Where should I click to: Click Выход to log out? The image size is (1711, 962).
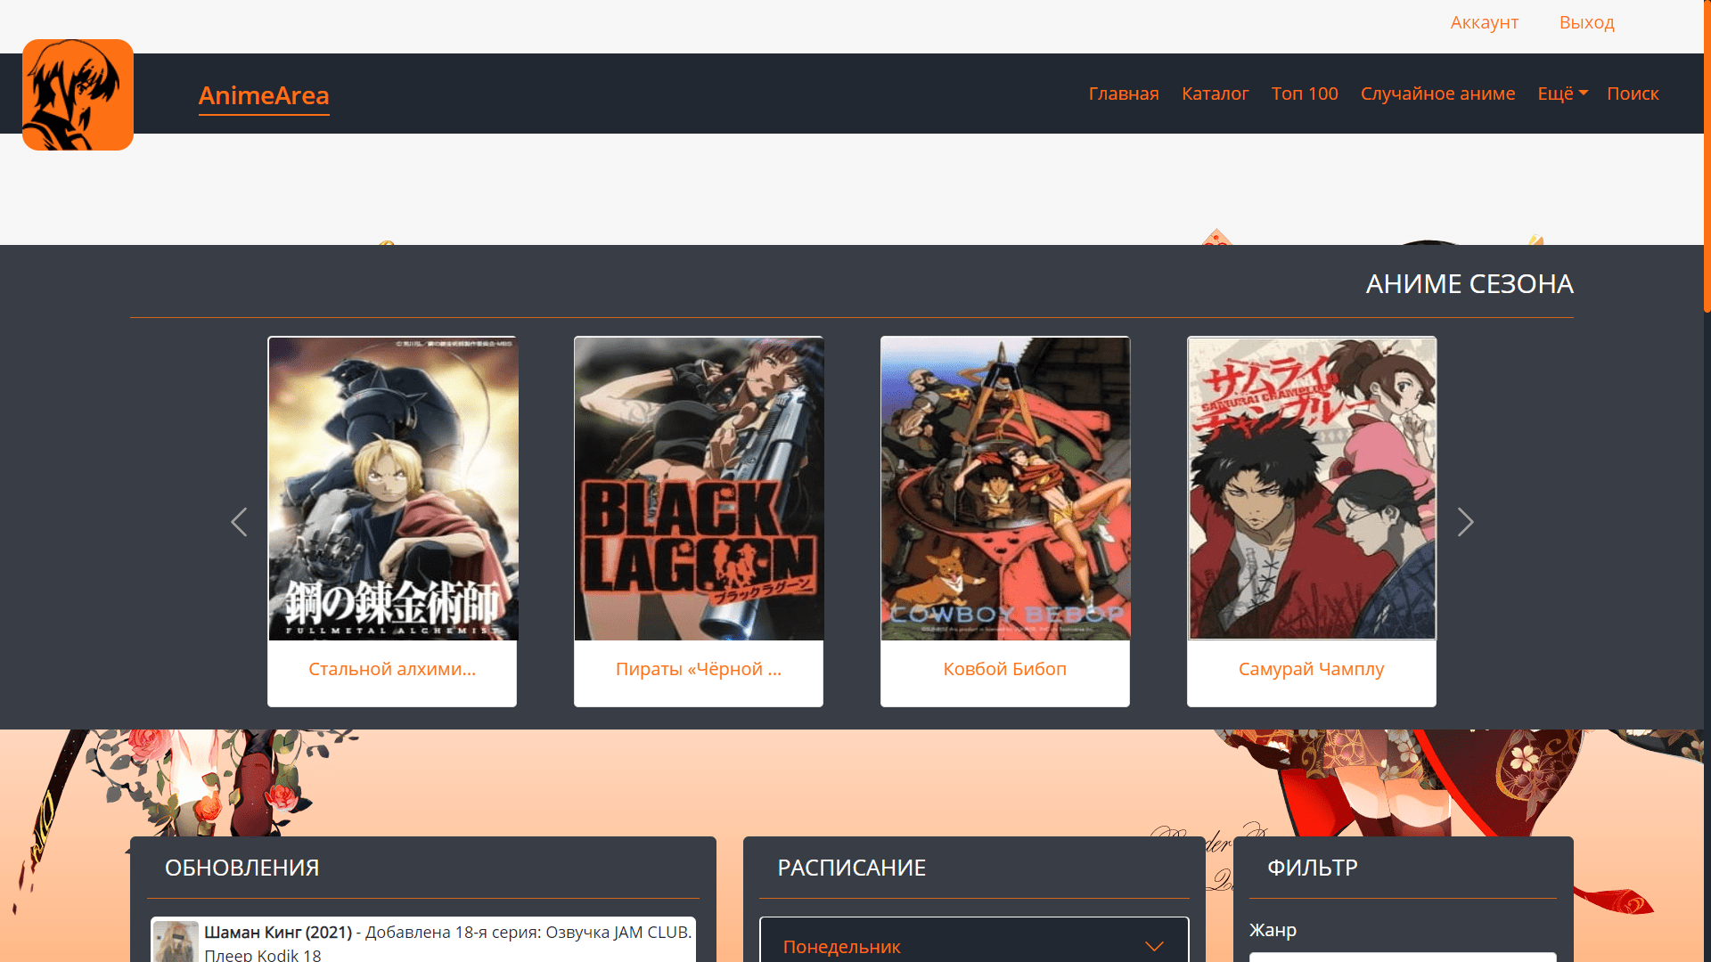[x=1586, y=22]
